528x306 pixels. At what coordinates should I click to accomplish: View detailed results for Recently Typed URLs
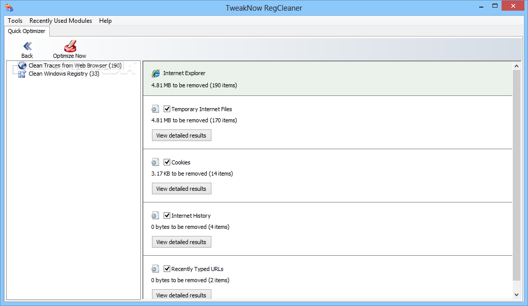(181, 294)
